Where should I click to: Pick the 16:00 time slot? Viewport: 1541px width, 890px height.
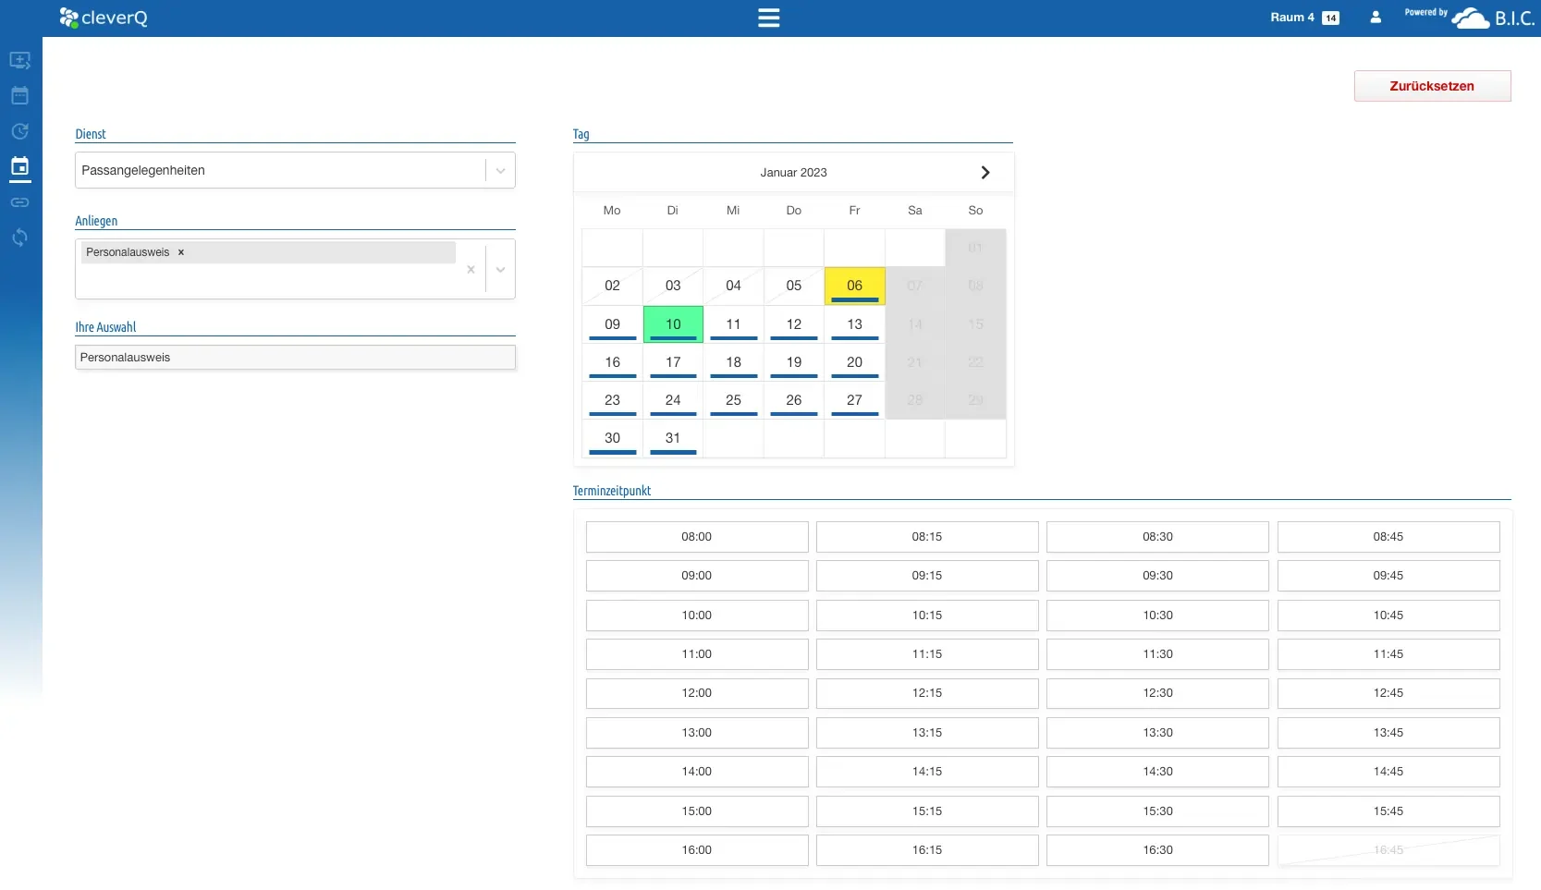pos(696,850)
